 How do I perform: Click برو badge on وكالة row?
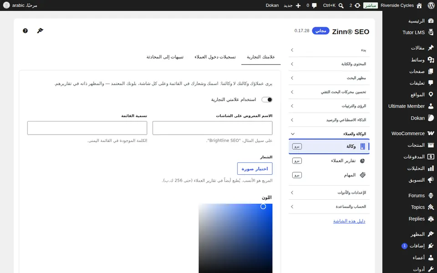297,146
